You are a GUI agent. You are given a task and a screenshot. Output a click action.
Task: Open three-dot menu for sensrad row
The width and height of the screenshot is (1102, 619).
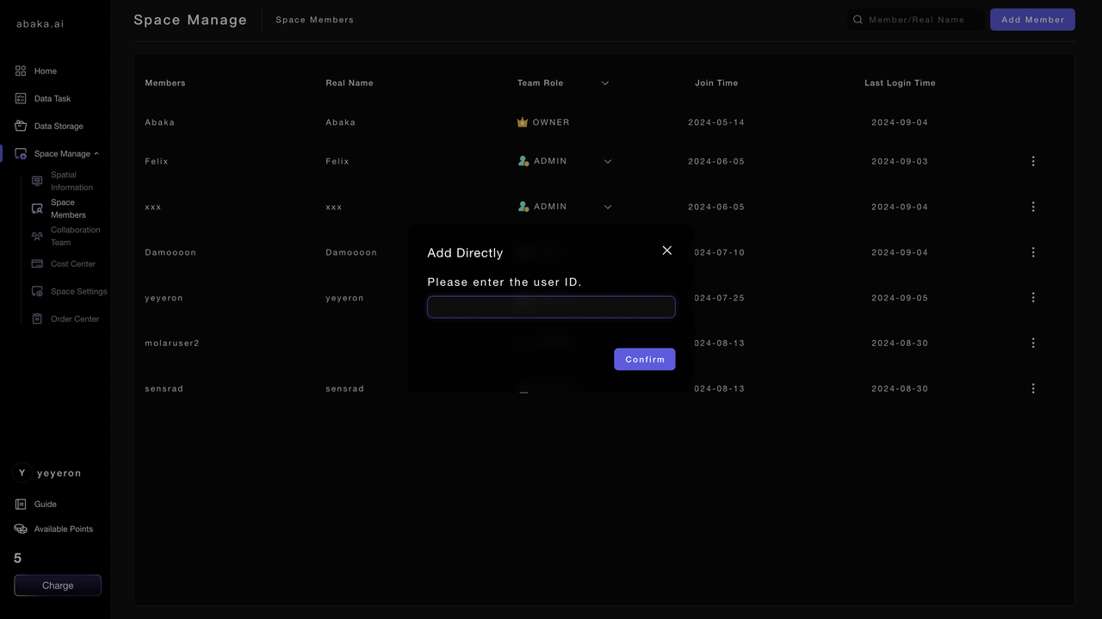pyautogui.click(x=1033, y=389)
